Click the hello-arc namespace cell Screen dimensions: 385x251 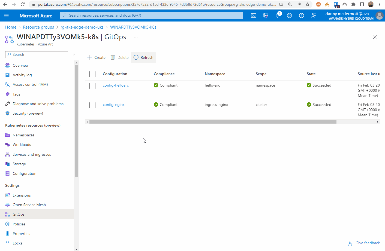pos(212,85)
